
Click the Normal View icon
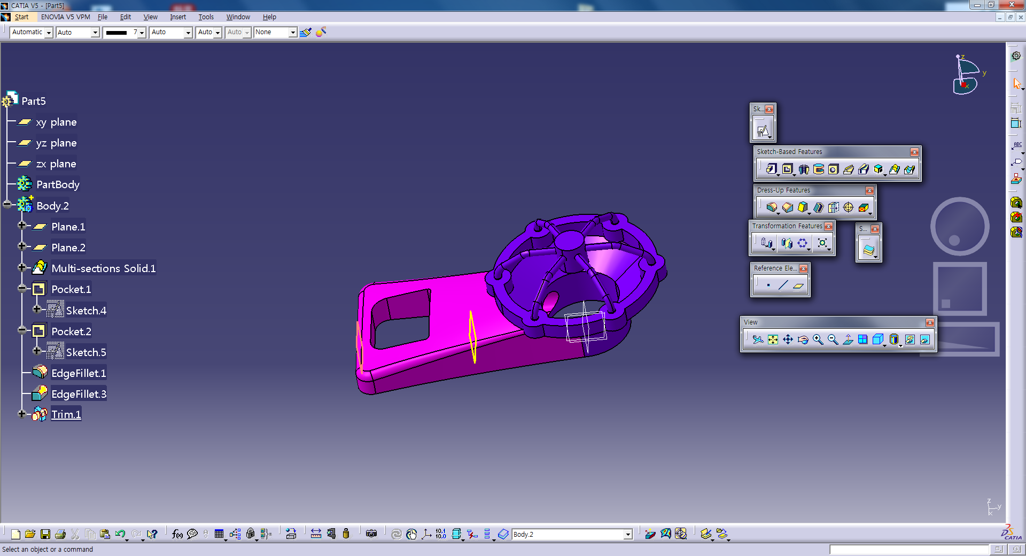(848, 339)
